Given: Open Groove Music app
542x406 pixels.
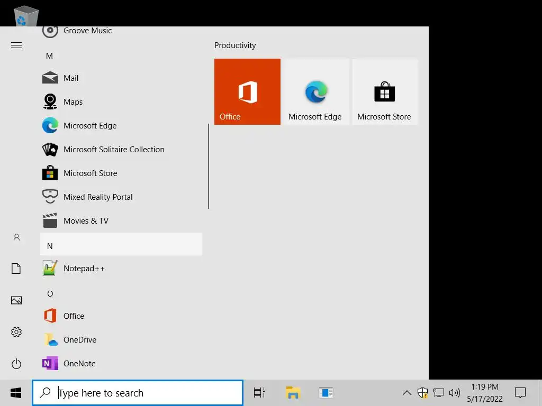Looking at the screenshot, I should tap(121, 32).
